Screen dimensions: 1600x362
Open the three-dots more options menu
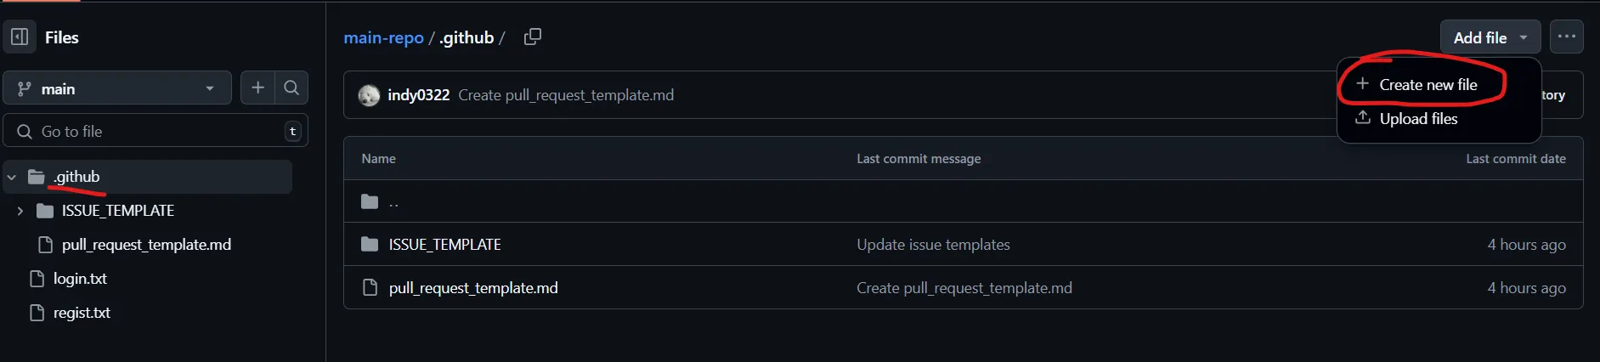[1567, 37]
